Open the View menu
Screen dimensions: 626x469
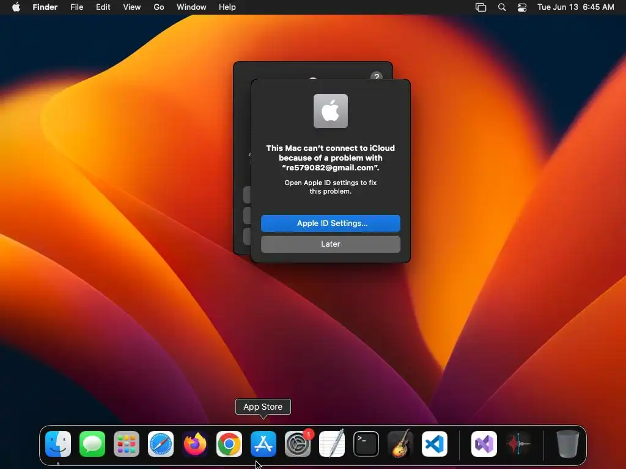[132, 7]
